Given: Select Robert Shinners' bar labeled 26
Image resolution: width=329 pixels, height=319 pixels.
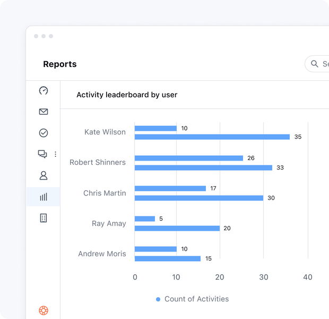Looking at the screenshot, I should [189, 158].
